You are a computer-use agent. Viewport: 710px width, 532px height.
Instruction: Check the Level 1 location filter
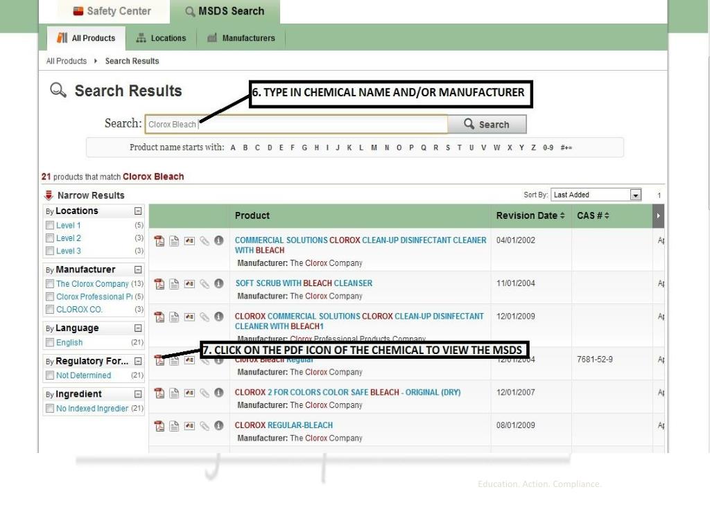(50, 225)
